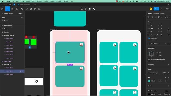Click Align right icon

click(x=156, y=17)
